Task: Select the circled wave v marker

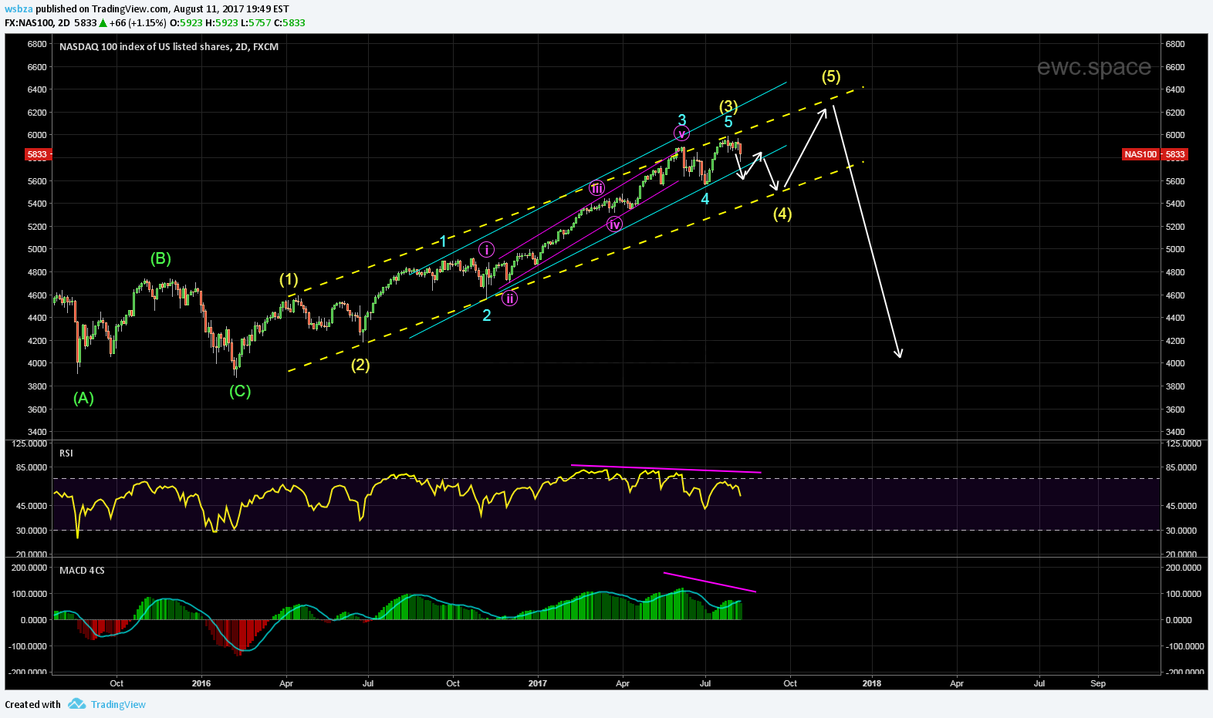Action: coord(681,134)
